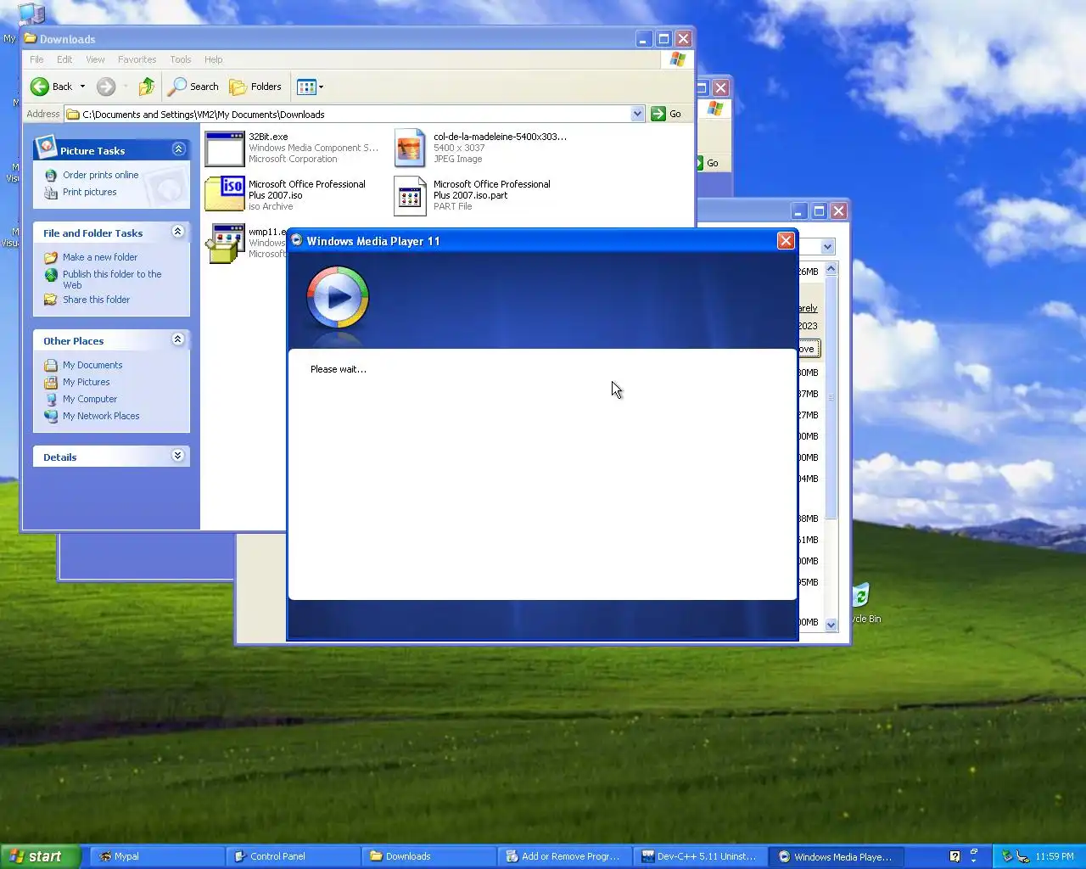Screen dimensions: 1086x869
Task: Click the My Pictures icon in Other Places
Action: [x=51, y=382]
